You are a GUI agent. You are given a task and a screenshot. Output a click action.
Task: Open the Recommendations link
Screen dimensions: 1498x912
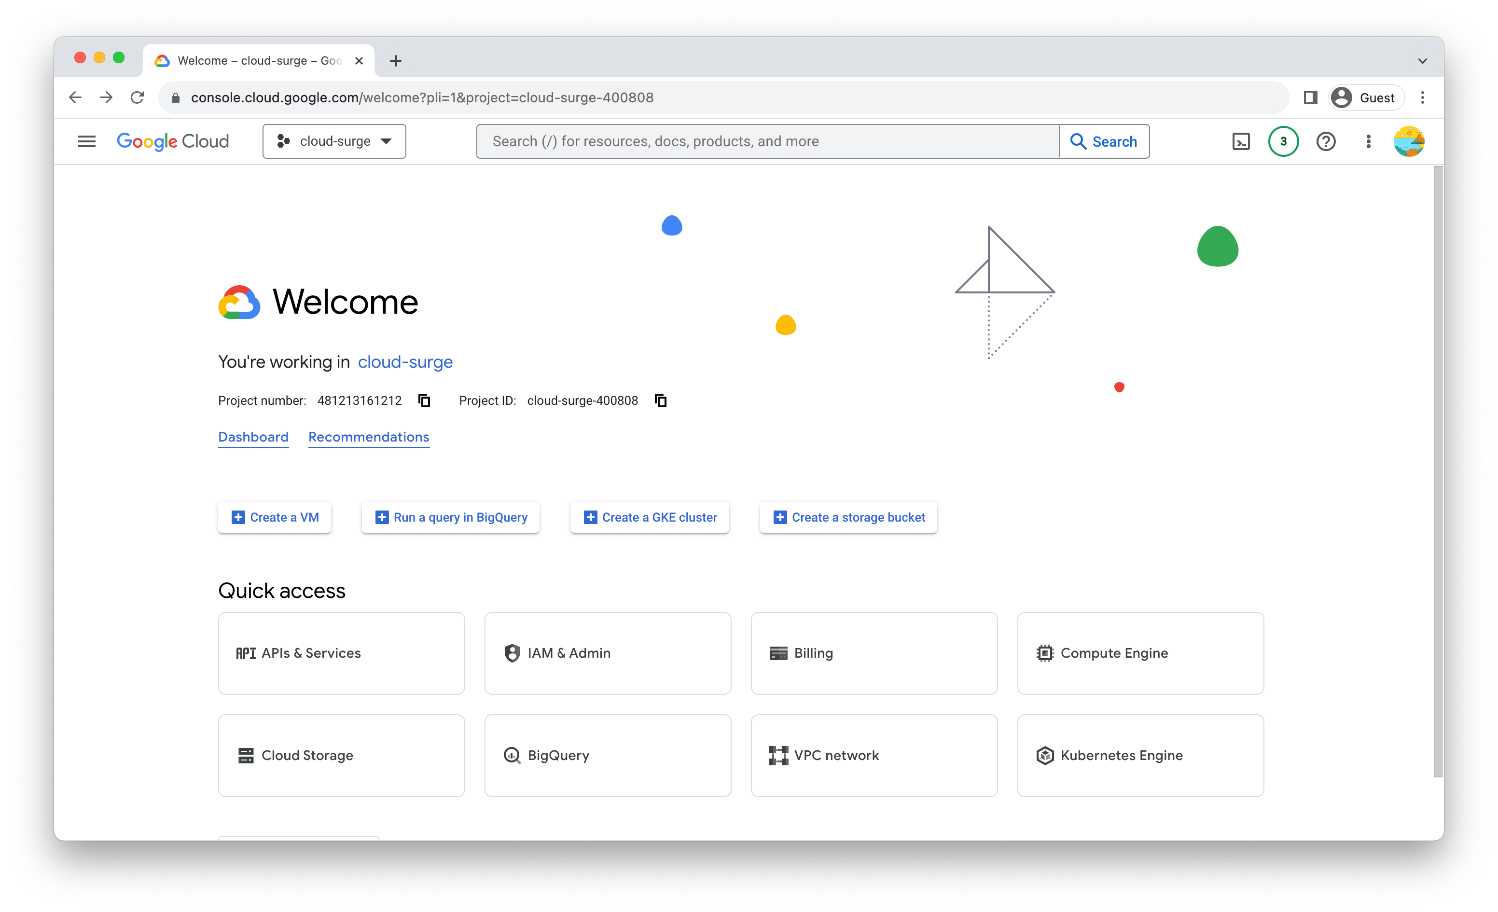coord(368,437)
